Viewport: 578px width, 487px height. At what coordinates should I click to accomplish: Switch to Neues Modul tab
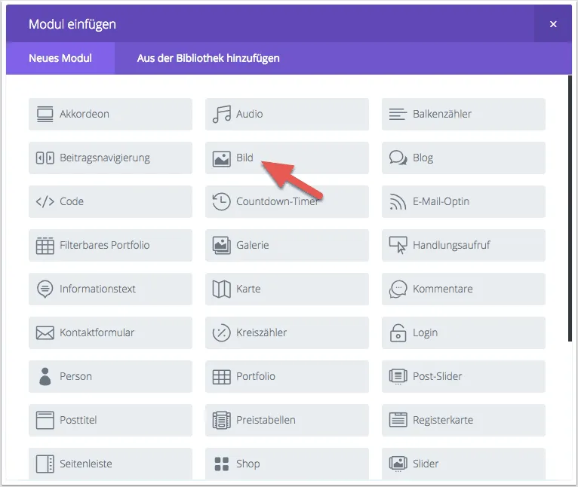60,58
